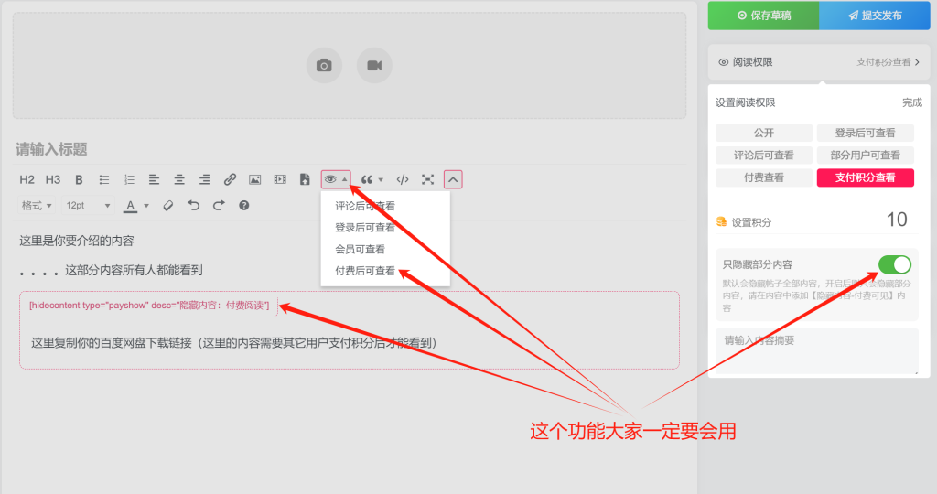
Task: Open the 12pt font size dropdown
Action: tap(88, 206)
